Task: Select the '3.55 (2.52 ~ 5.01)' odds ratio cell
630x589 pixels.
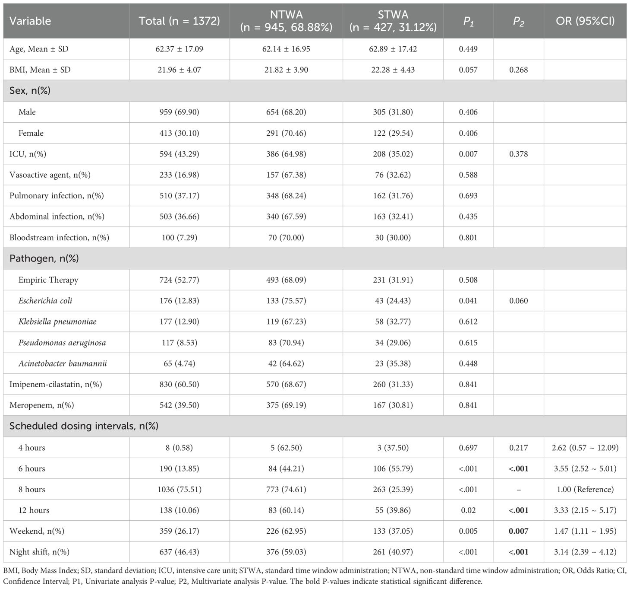Action: coord(585,468)
